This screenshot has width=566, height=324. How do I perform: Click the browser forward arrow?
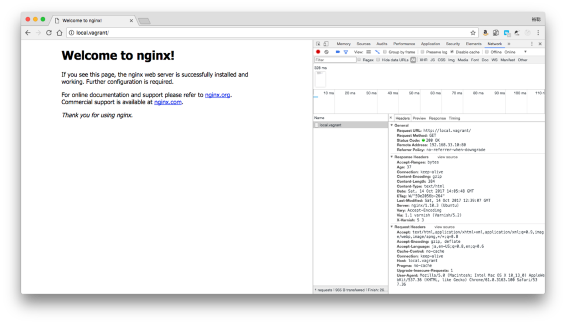pyautogui.click(x=38, y=33)
